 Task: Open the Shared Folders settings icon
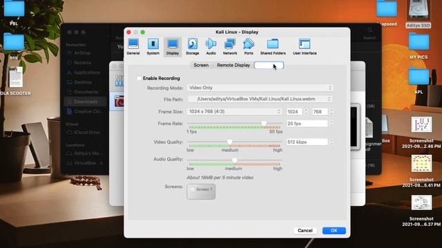273,46
